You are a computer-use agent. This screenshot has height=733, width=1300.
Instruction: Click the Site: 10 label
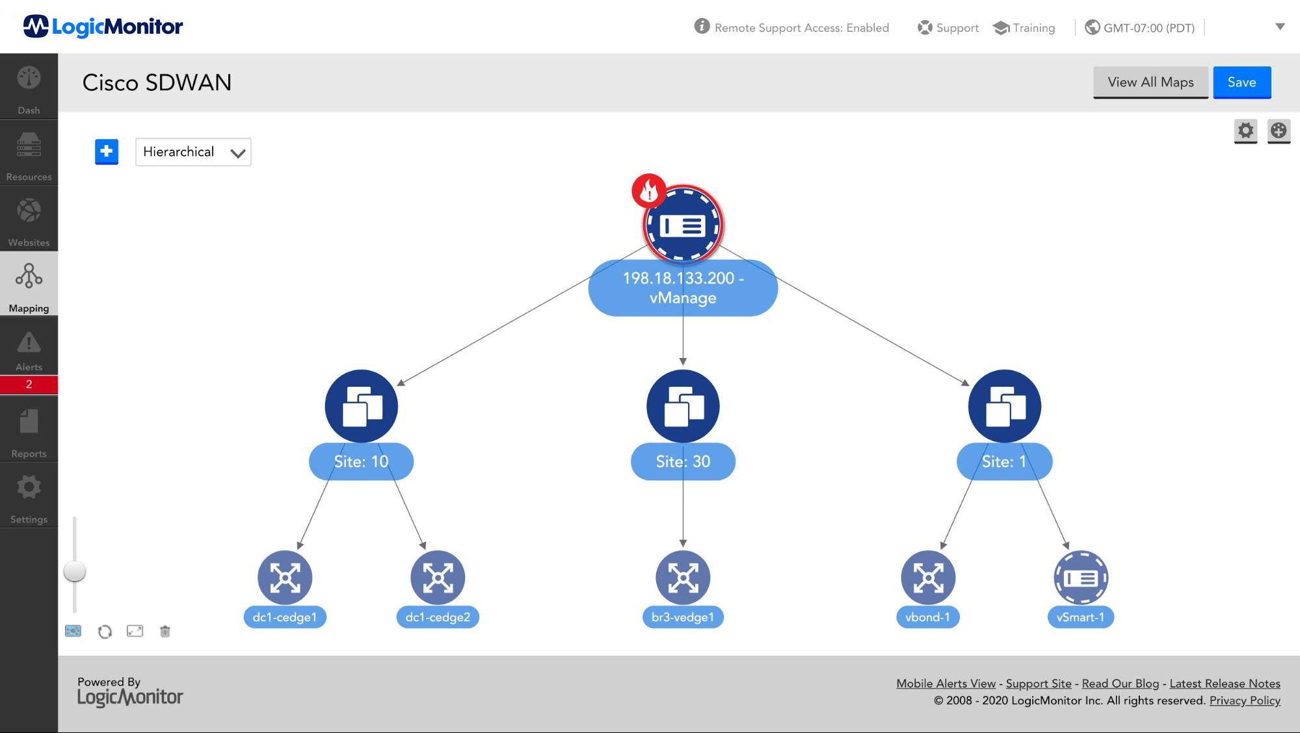361,461
